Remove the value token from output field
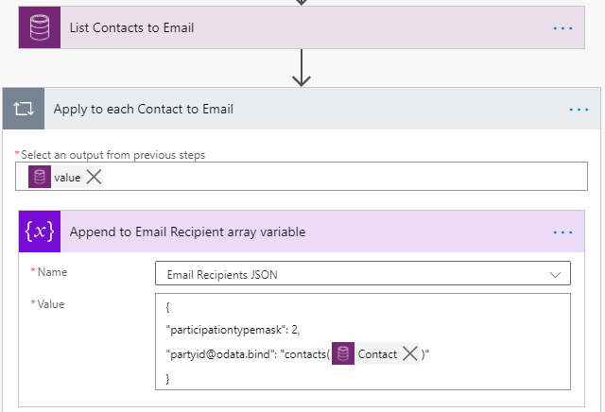 click(94, 177)
